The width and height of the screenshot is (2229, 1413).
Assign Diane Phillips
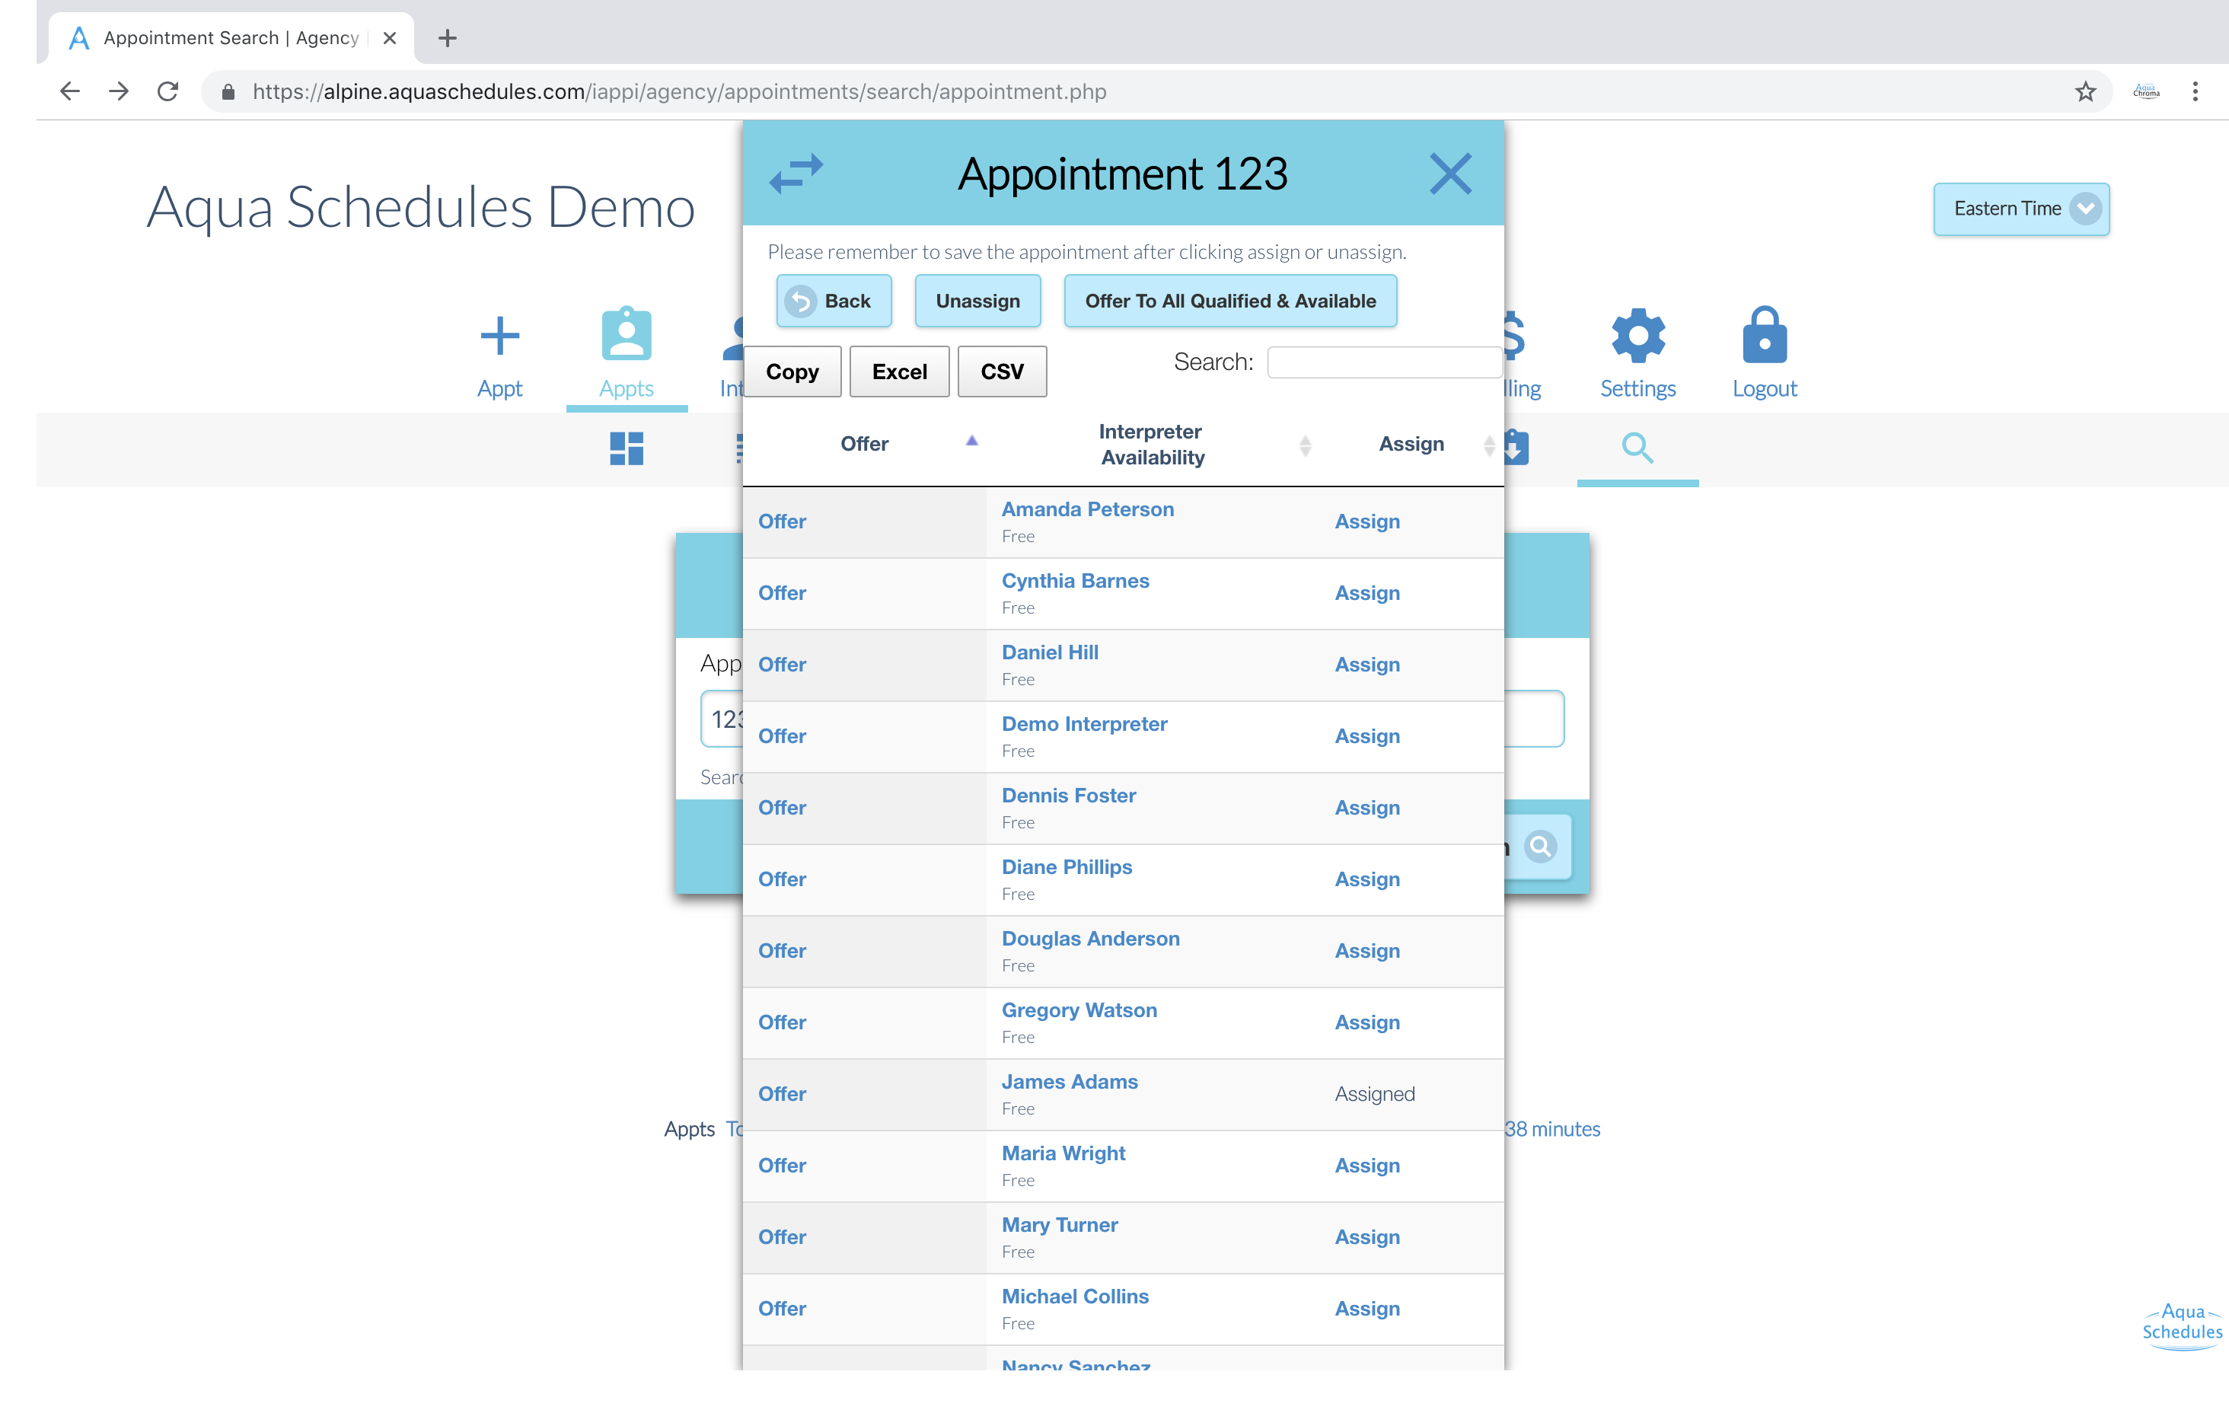pyautogui.click(x=1367, y=879)
